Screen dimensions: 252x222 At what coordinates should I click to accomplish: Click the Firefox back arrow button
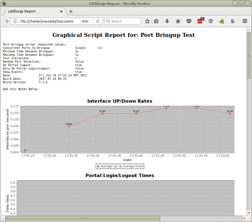tap(7, 21)
